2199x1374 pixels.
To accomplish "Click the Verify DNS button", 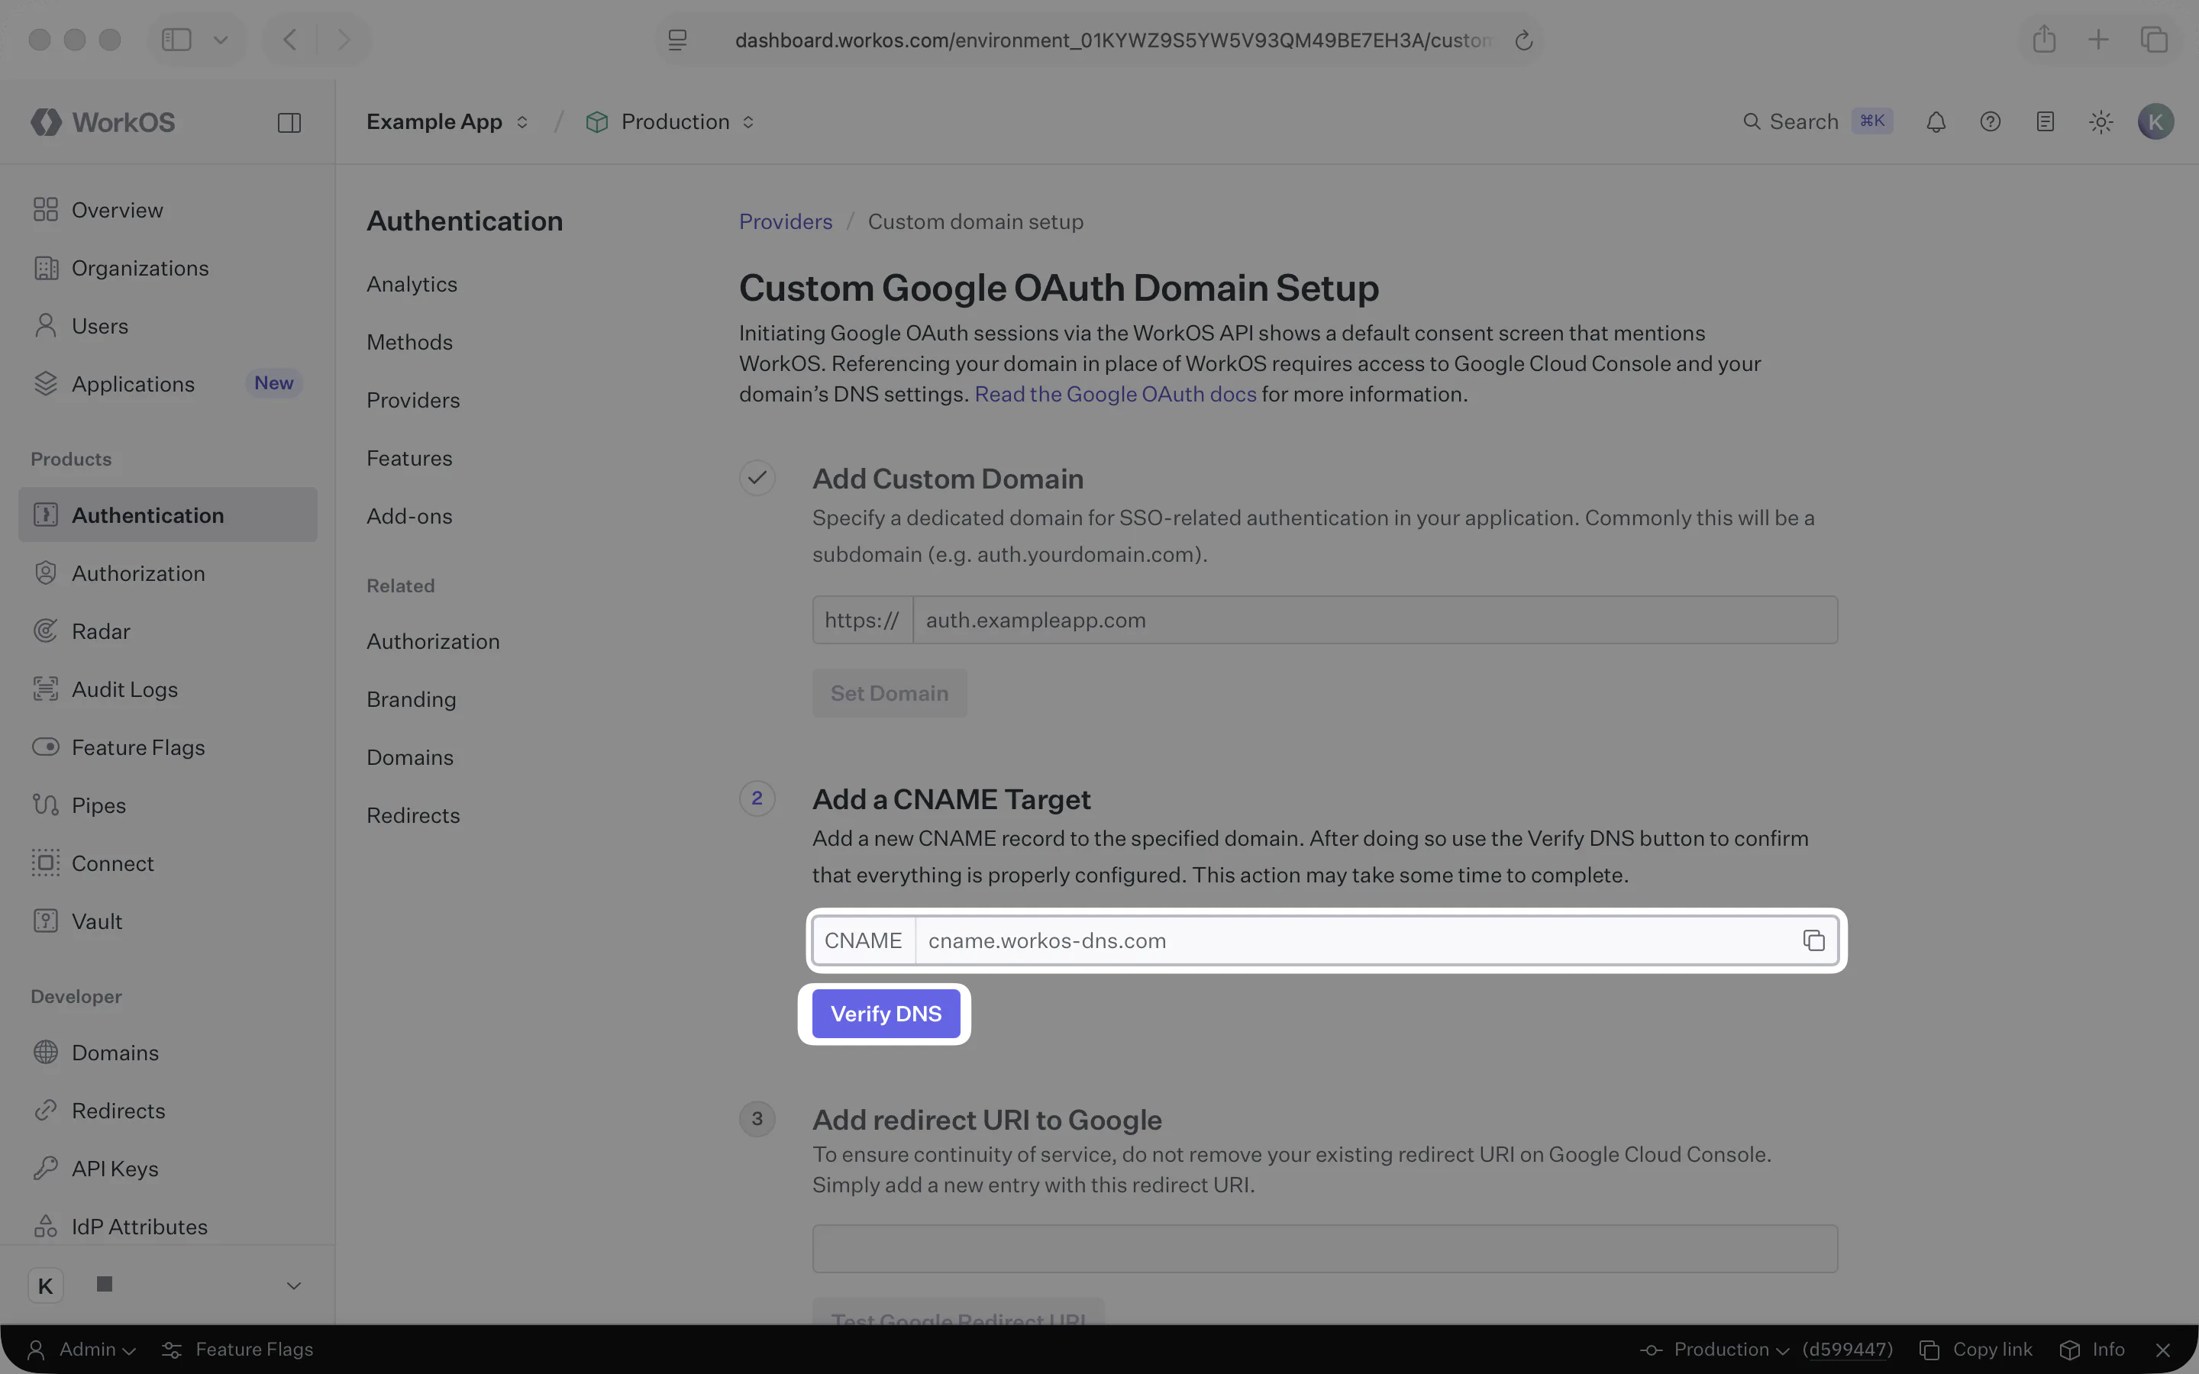I will (x=886, y=1014).
